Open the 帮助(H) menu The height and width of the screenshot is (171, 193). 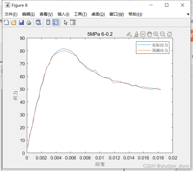click(135, 14)
